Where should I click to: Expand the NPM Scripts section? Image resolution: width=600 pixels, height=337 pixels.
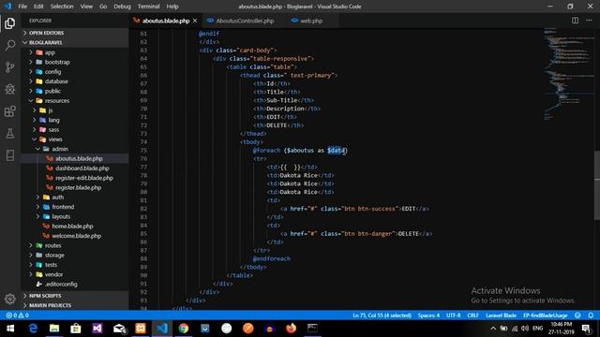75,296
